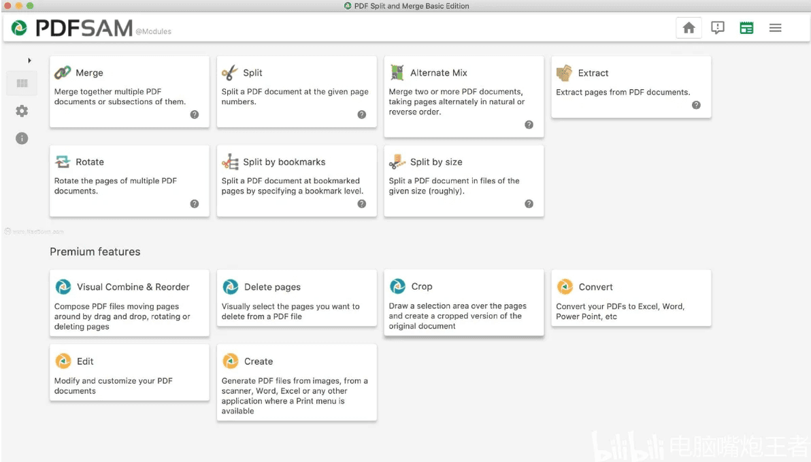Open the Alternate Mix module title
The image size is (811, 462).
pos(439,73)
